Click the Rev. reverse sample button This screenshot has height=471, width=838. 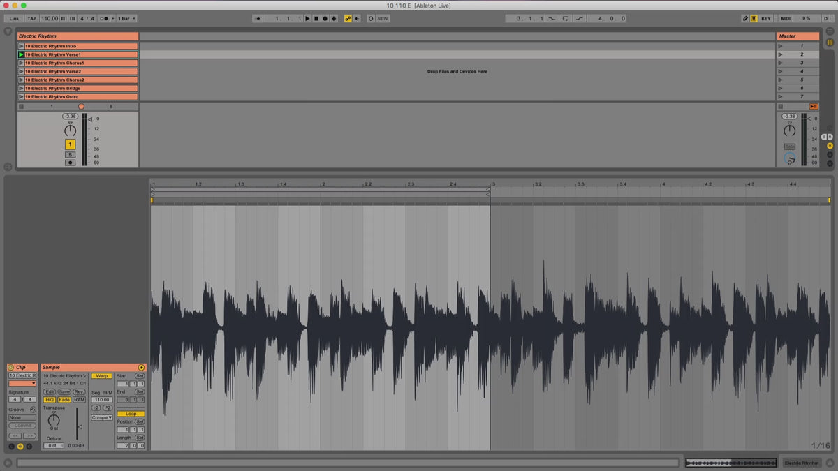[79, 391]
